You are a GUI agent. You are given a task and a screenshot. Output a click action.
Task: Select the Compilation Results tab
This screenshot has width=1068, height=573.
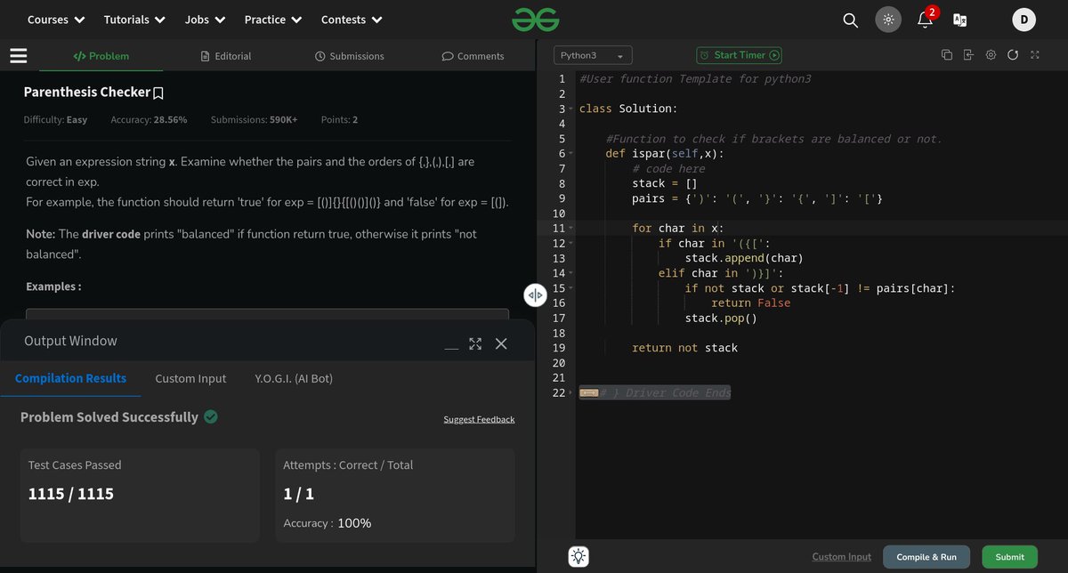pos(70,378)
